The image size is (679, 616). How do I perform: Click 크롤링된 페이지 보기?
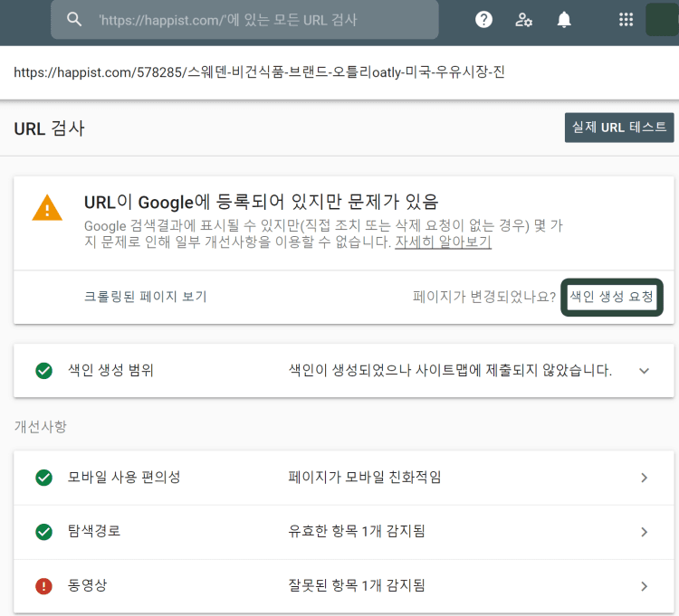pos(146,297)
